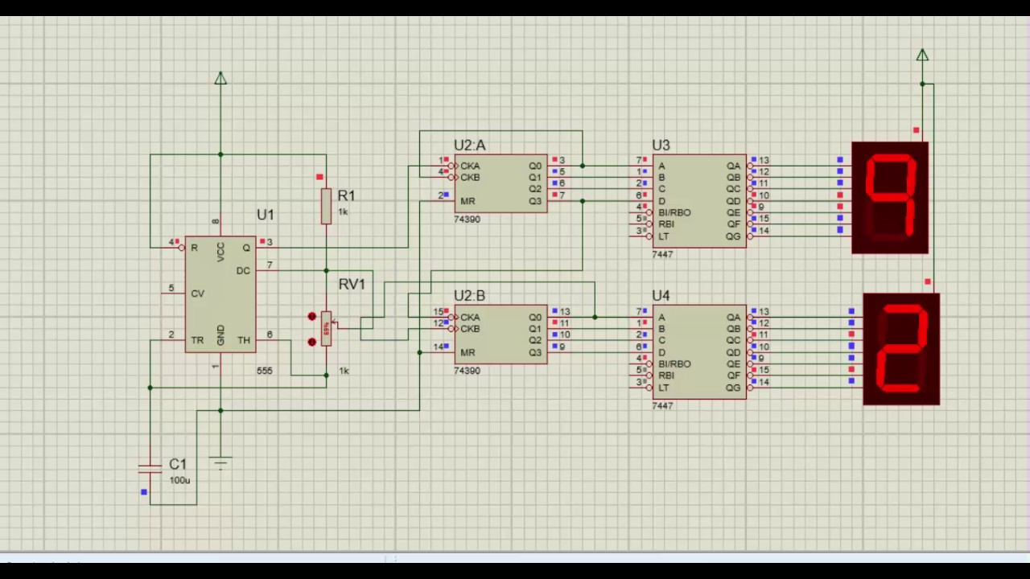Click the U4 reference label
Viewport: 1030px width, 579px height.
(661, 296)
